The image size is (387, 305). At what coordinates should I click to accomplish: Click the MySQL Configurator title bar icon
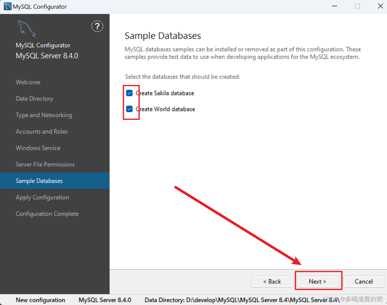click(7, 6)
